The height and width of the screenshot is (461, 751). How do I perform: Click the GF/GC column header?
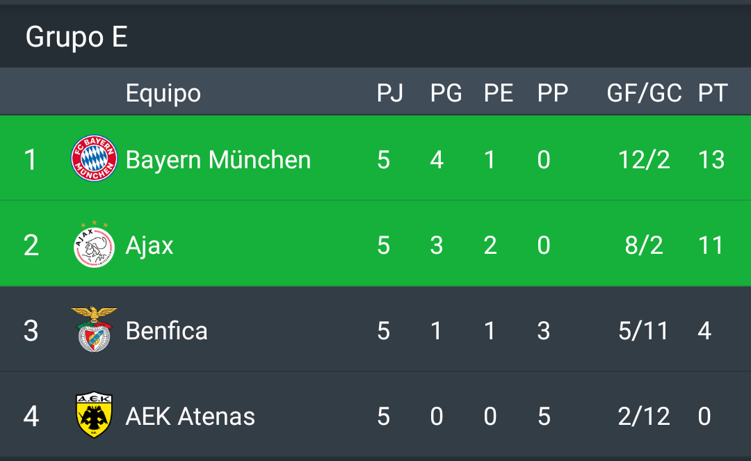644,93
